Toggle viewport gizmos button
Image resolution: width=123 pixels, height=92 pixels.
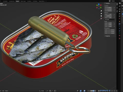tap(81, 91)
